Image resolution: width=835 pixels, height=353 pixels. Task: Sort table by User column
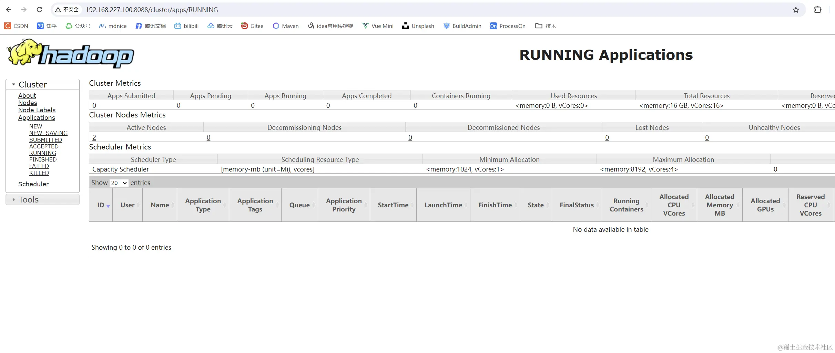pyautogui.click(x=128, y=205)
